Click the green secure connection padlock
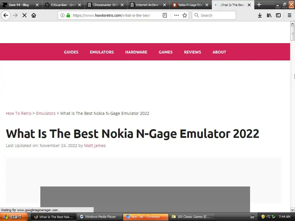 click(x=68, y=15)
